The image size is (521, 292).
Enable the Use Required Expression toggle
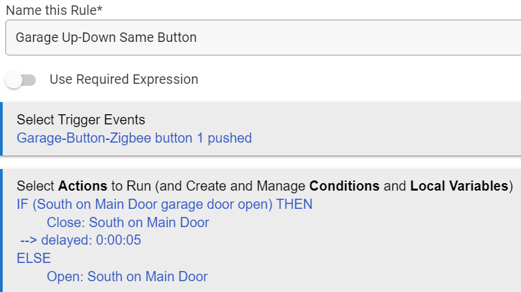[20, 80]
